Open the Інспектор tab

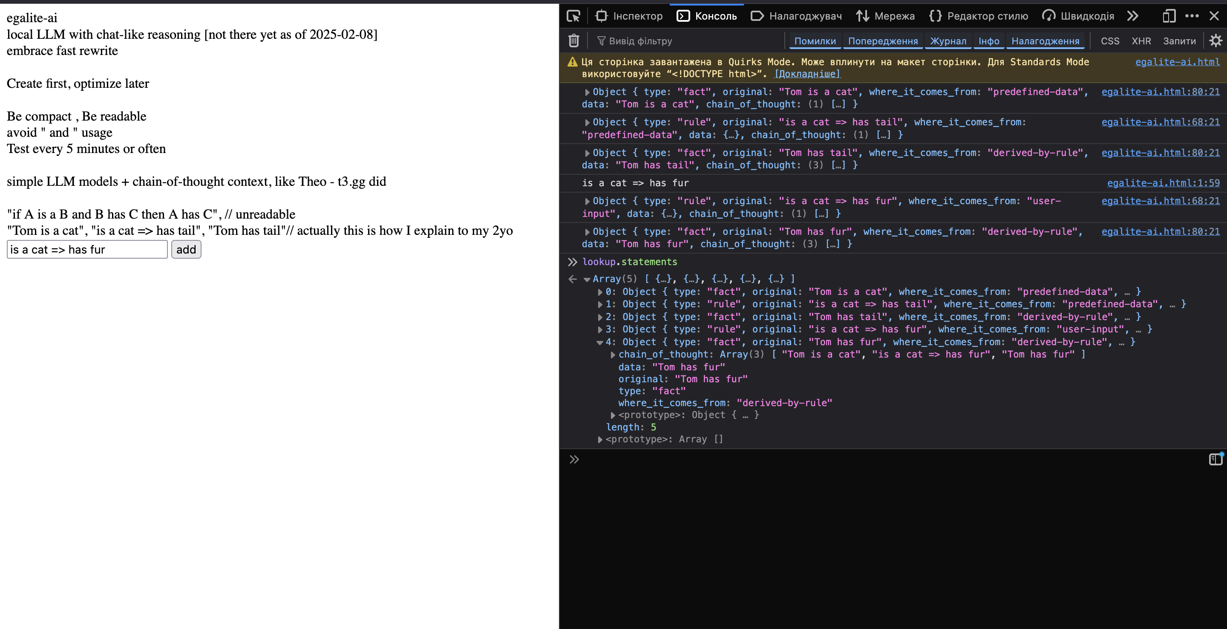[629, 16]
